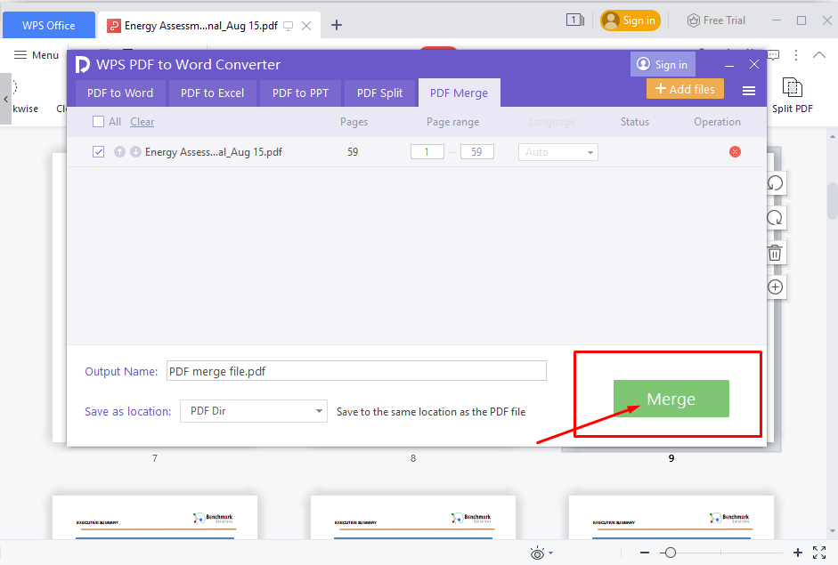Click the rotate clockwise icon
Screen dimensions: 838x565
click(x=775, y=218)
